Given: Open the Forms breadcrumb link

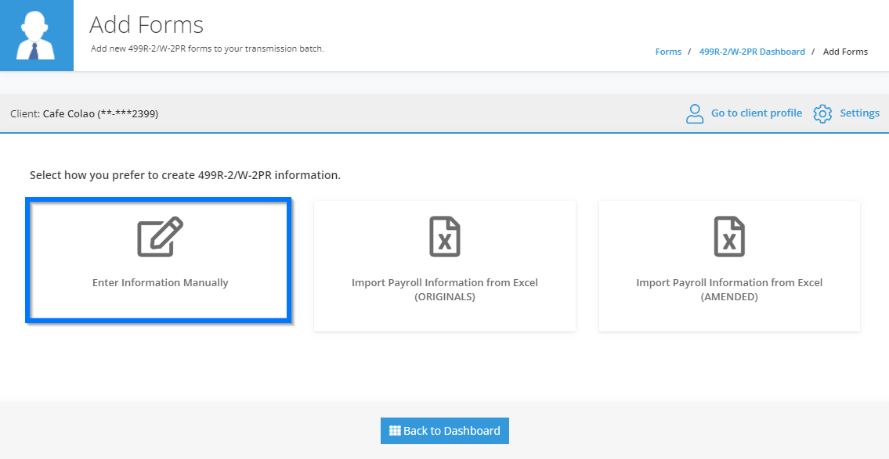Looking at the screenshot, I should coord(668,52).
